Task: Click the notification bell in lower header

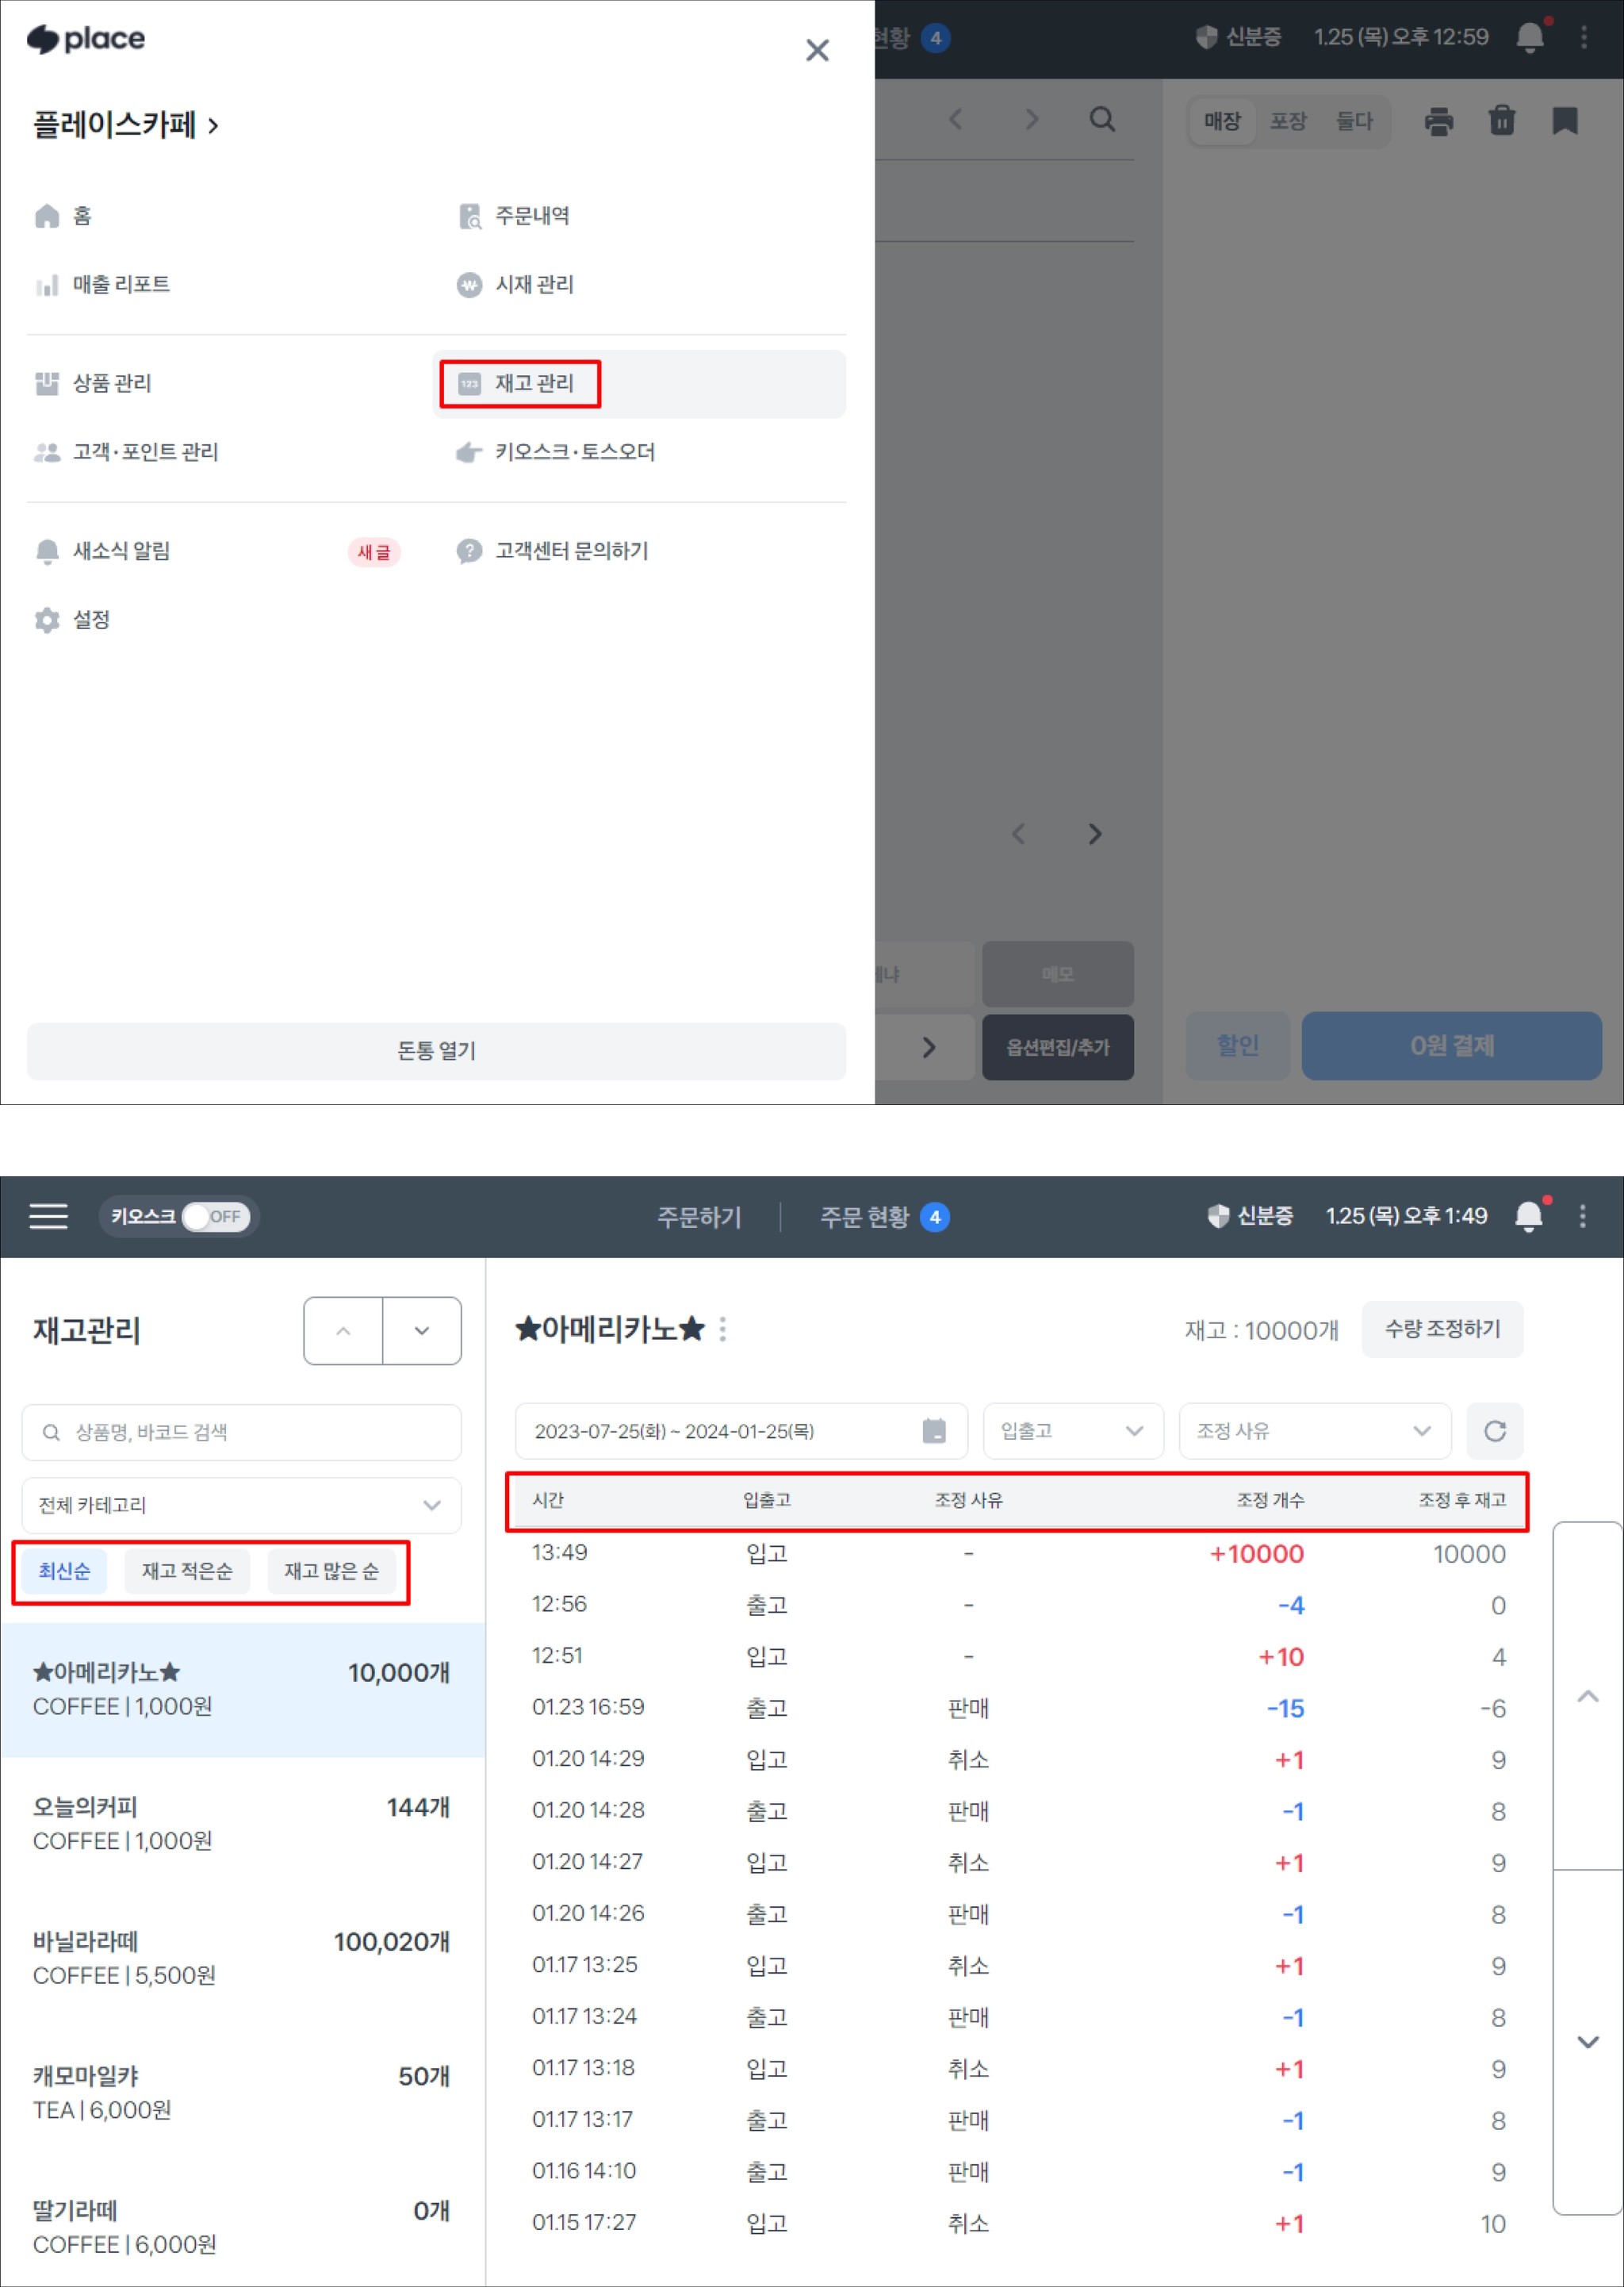Action: point(1528,1215)
